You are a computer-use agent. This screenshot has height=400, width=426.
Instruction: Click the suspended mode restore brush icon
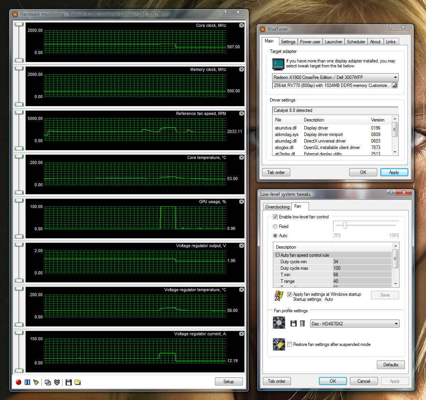click(x=279, y=344)
